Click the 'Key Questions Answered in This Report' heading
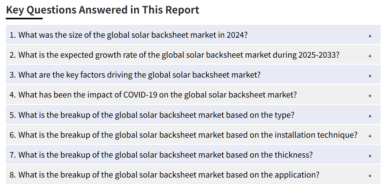384x184 pixels. tap(103, 10)
